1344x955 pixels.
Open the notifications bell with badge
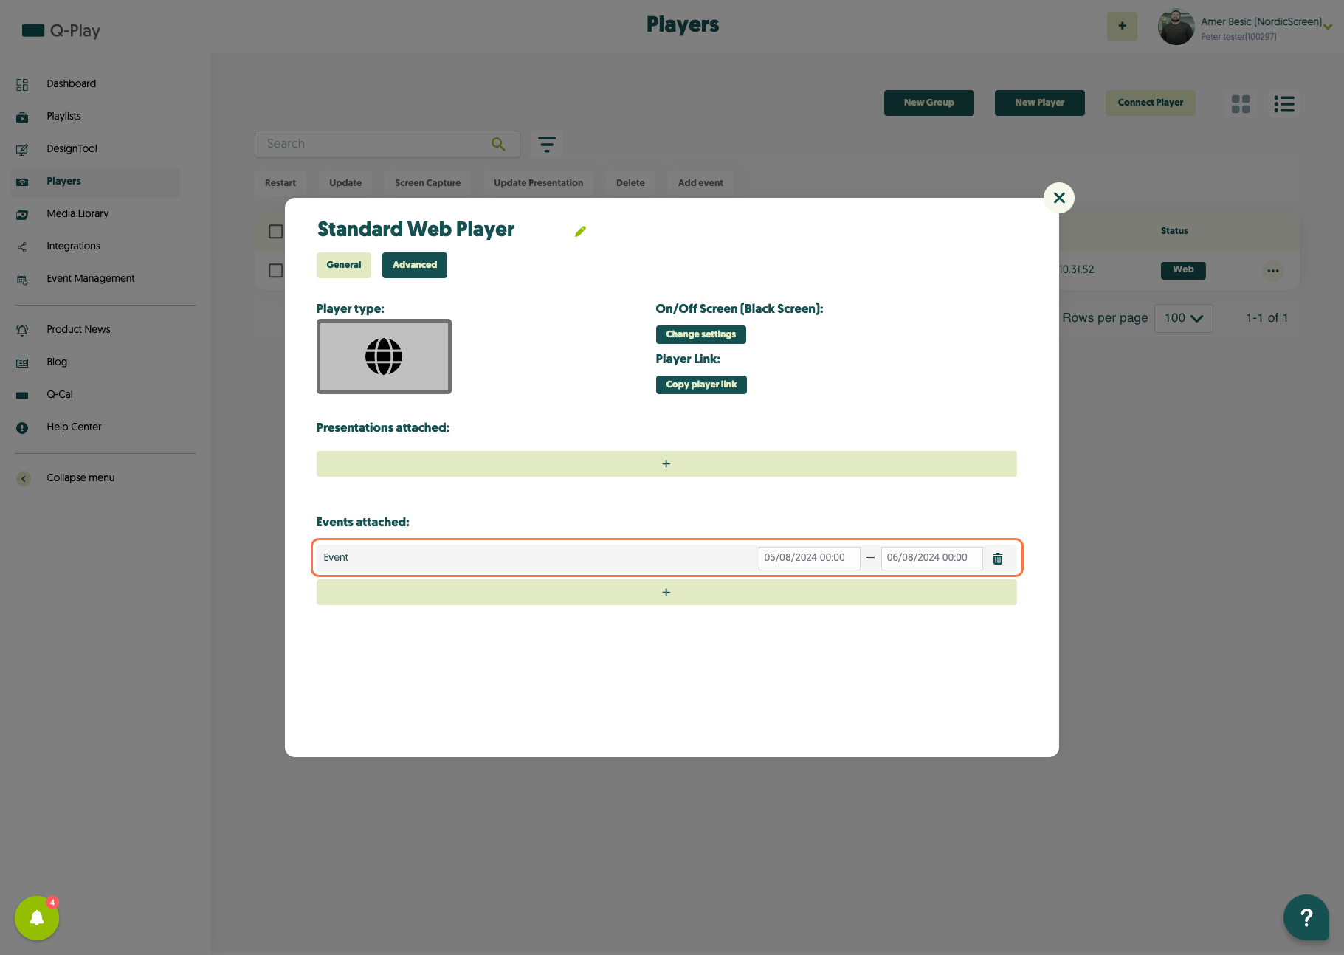point(37,917)
